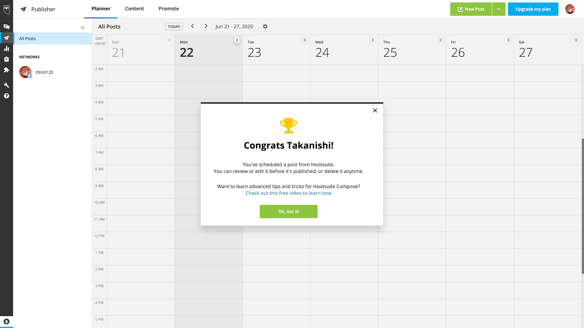
Task: Open the App Directory puzzle icon
Action: coord(6,70)
